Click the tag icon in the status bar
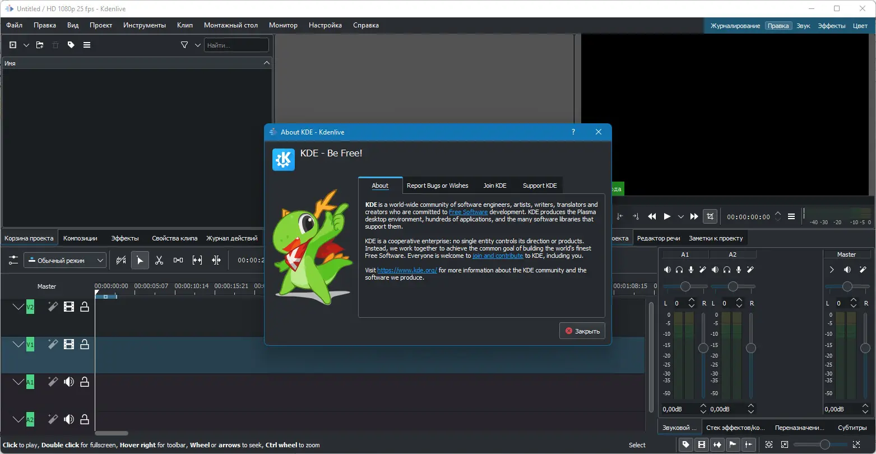 click(x=685, y=444)
